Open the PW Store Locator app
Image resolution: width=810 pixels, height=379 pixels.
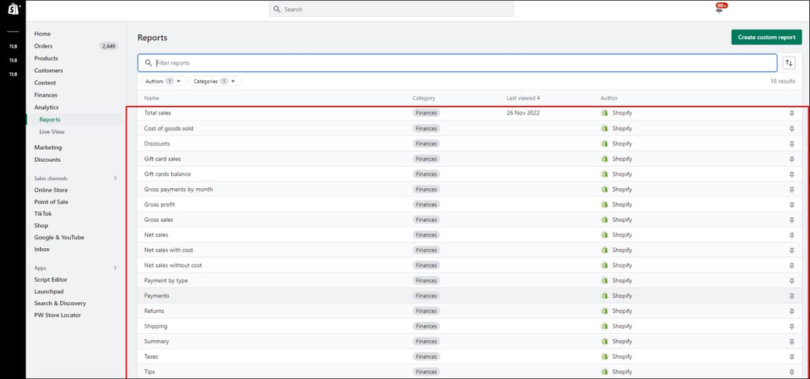tap(57, 315)
